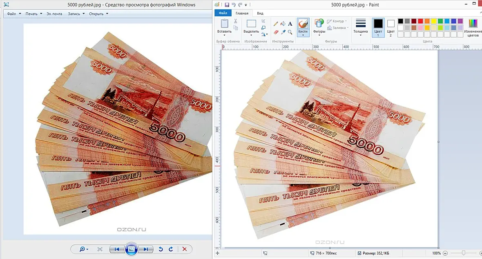The height and width of the screenshot is (259, 482).
Task: Select the Eraser tool in Paint
Action: click(x=276, y=32)
